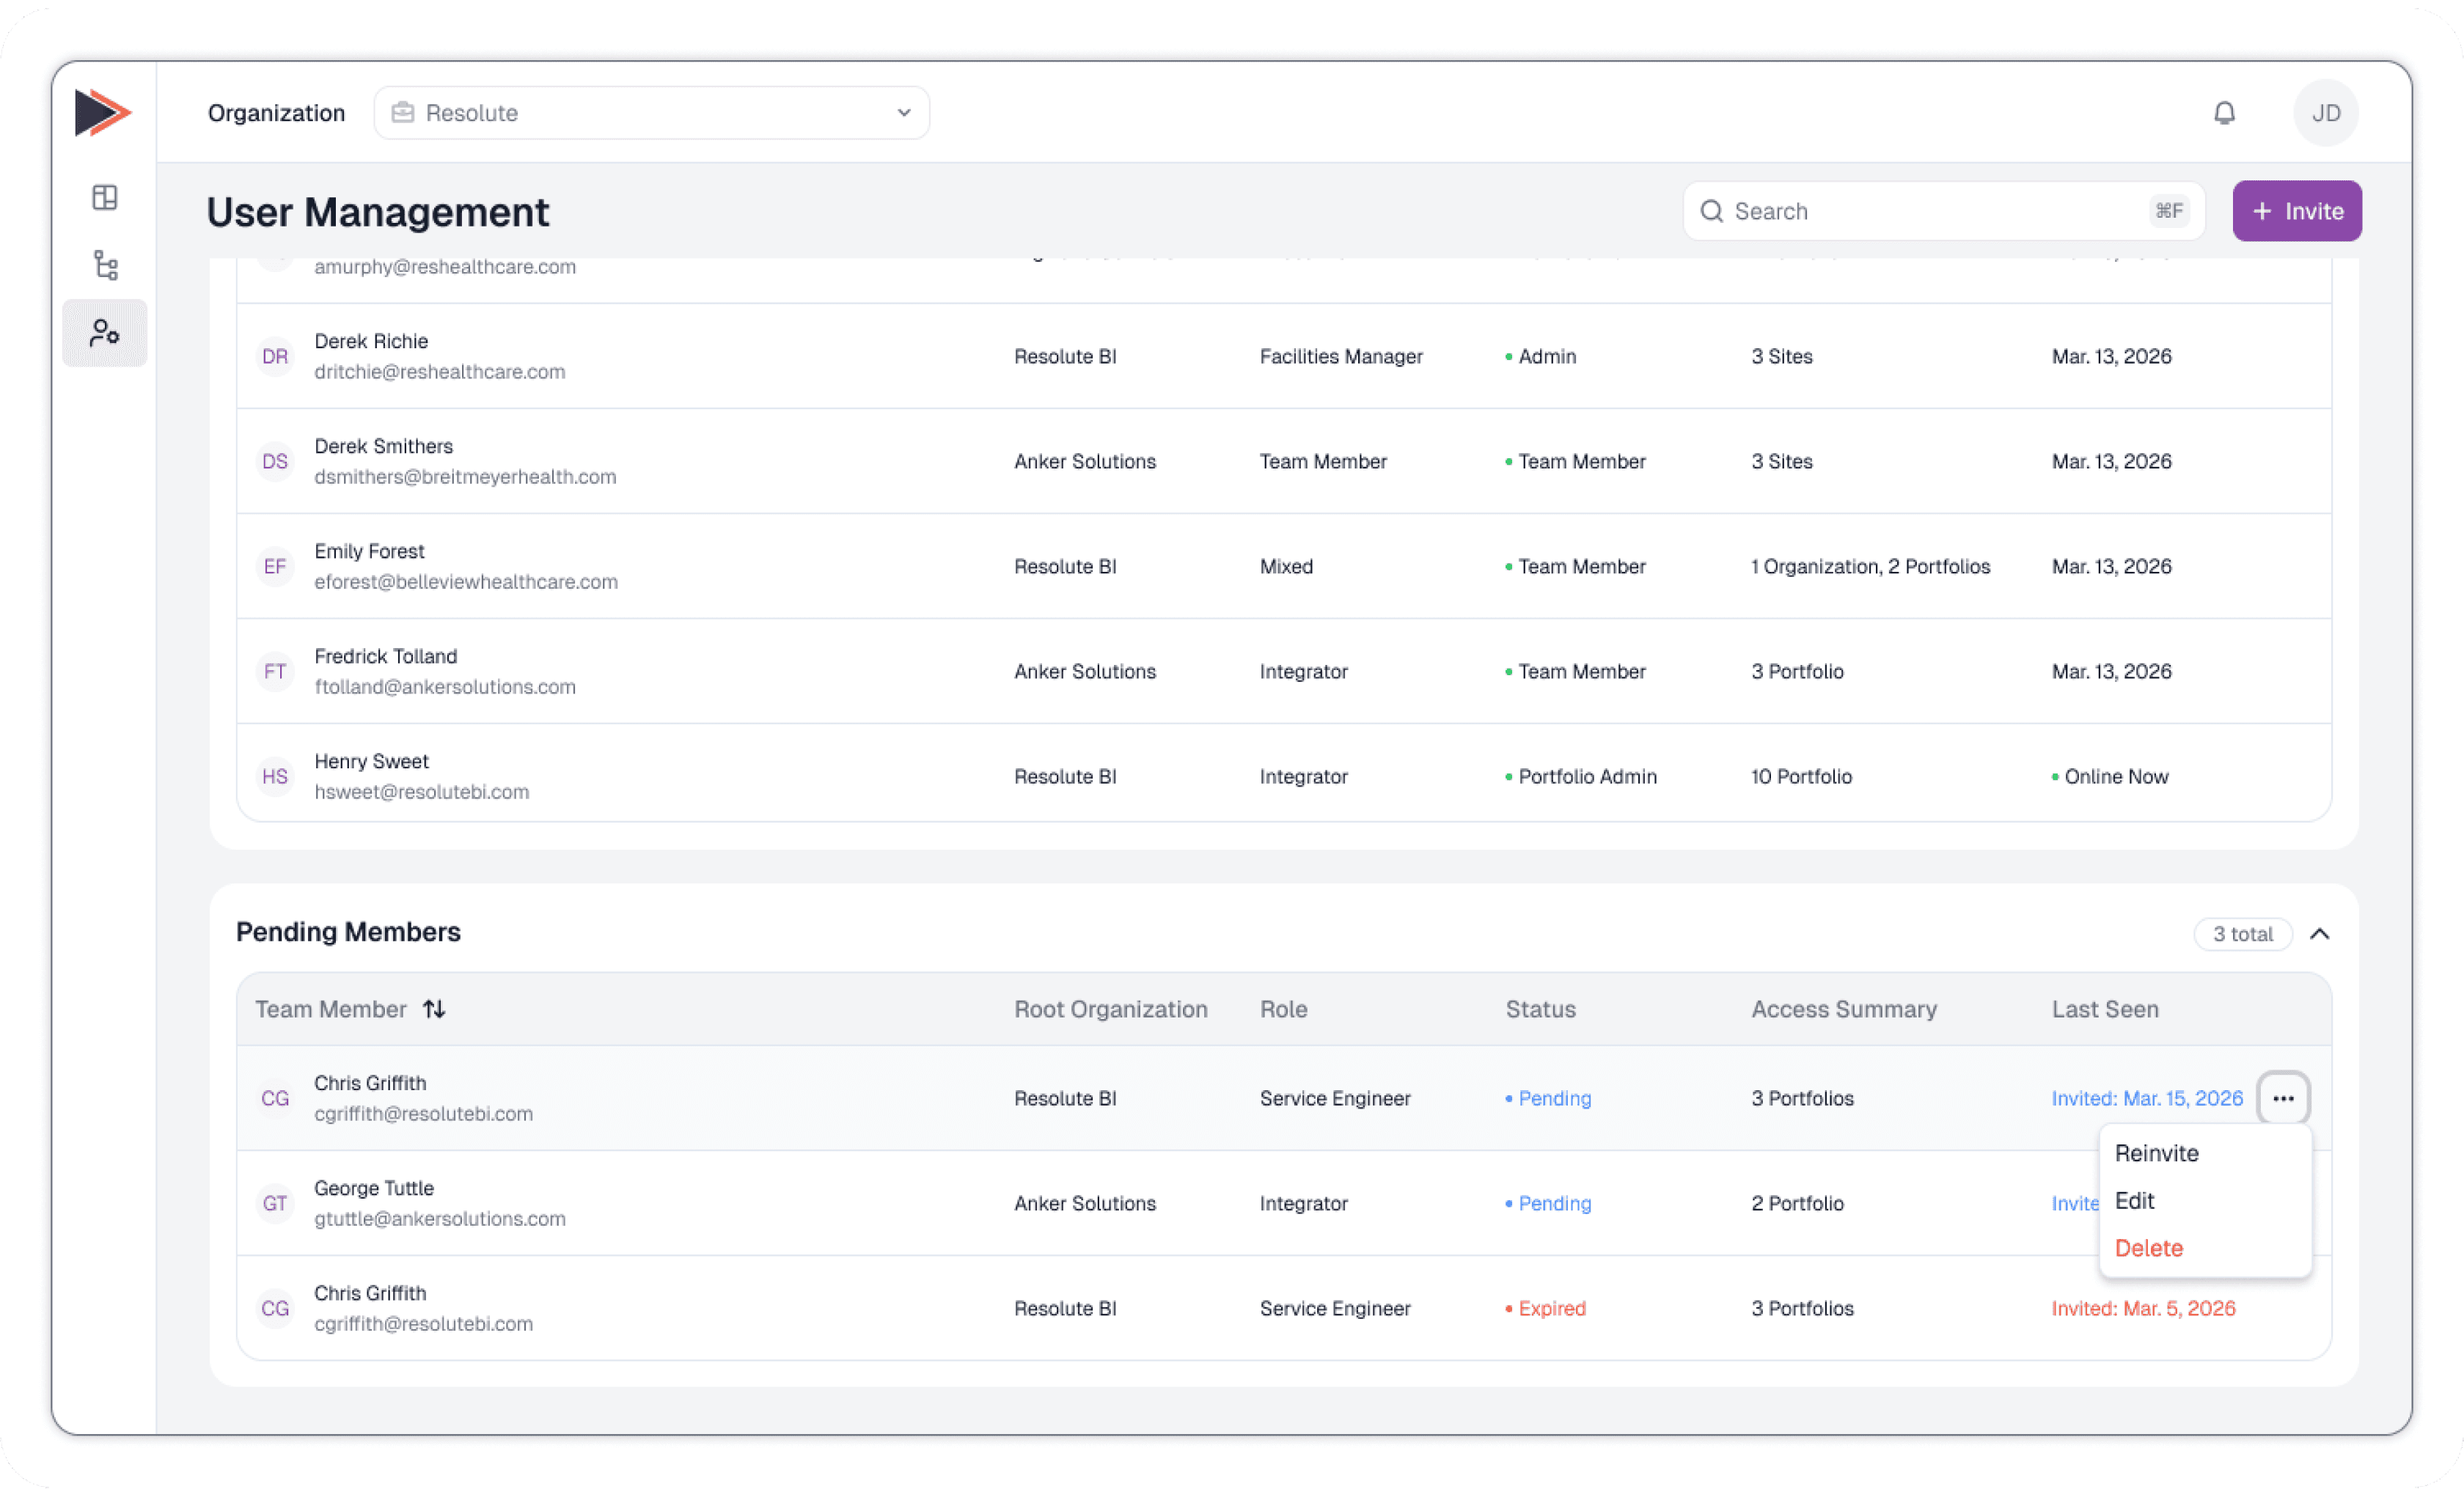Open the hierarchy tree sidebar icon
This screenshot has height=1489, width=2464.
[105, 265]
